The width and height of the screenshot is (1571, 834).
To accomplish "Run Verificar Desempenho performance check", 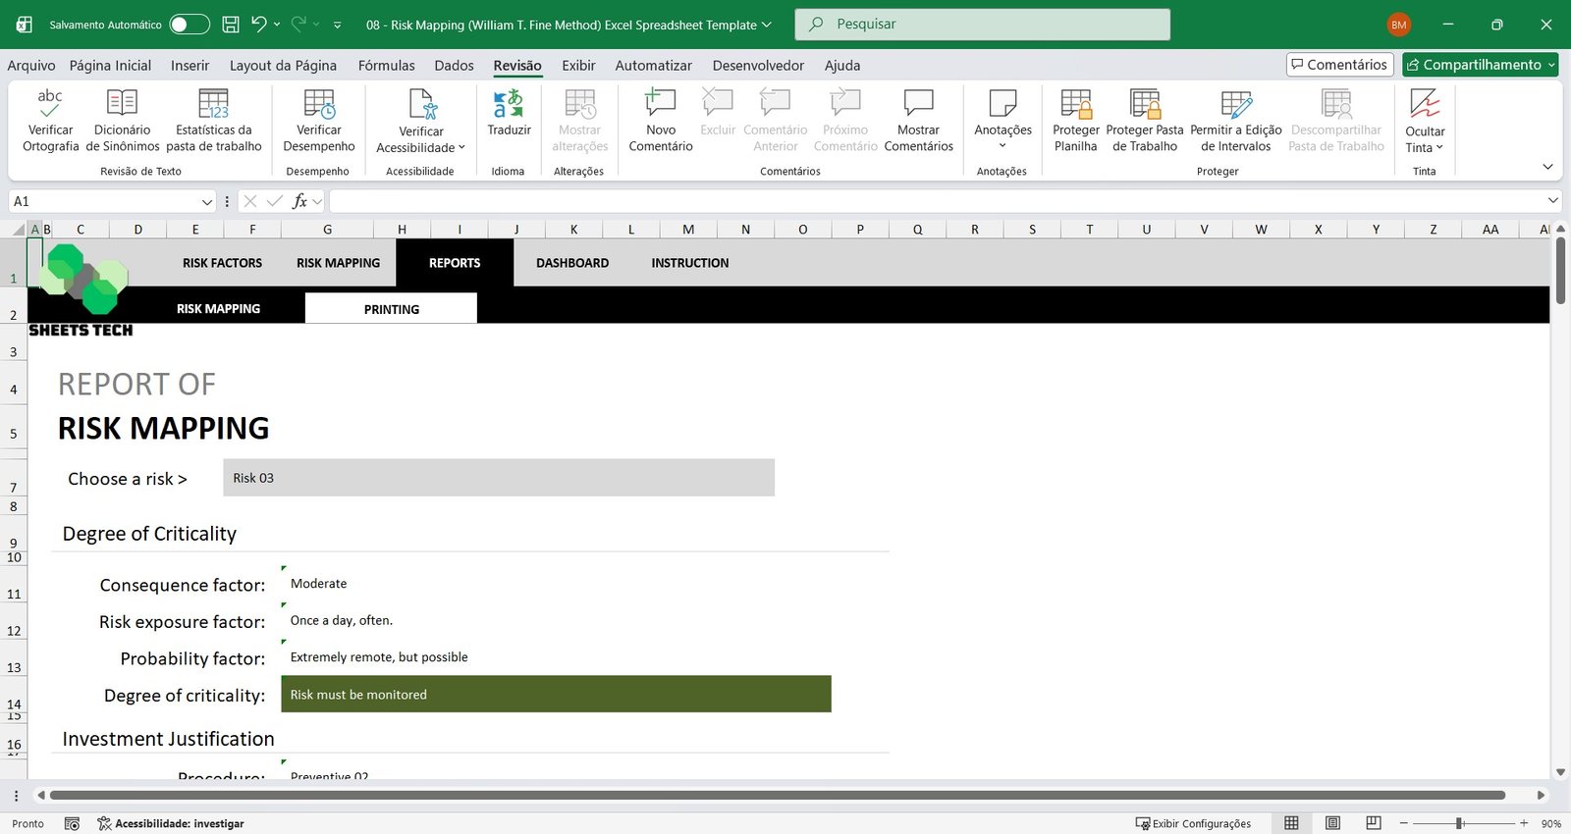I will pos(319,103).
